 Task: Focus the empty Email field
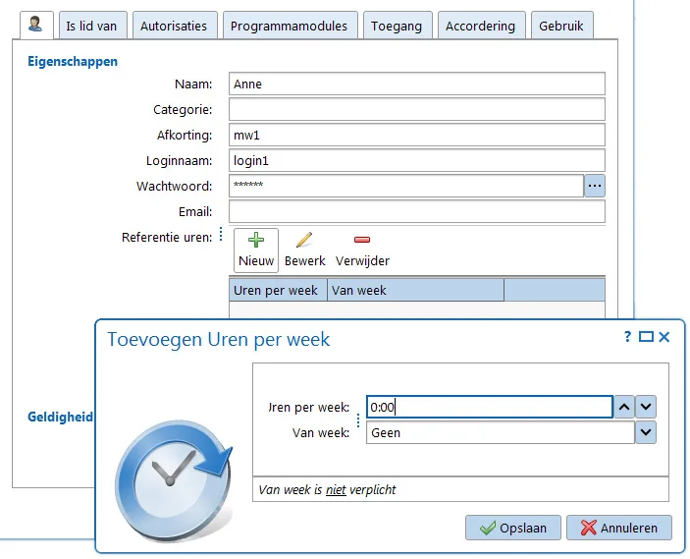pyautogui.click(x=417, y=211)
